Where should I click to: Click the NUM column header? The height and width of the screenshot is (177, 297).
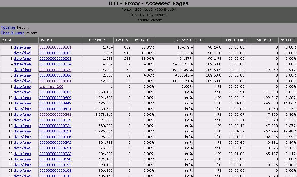[x=7, y=40]
